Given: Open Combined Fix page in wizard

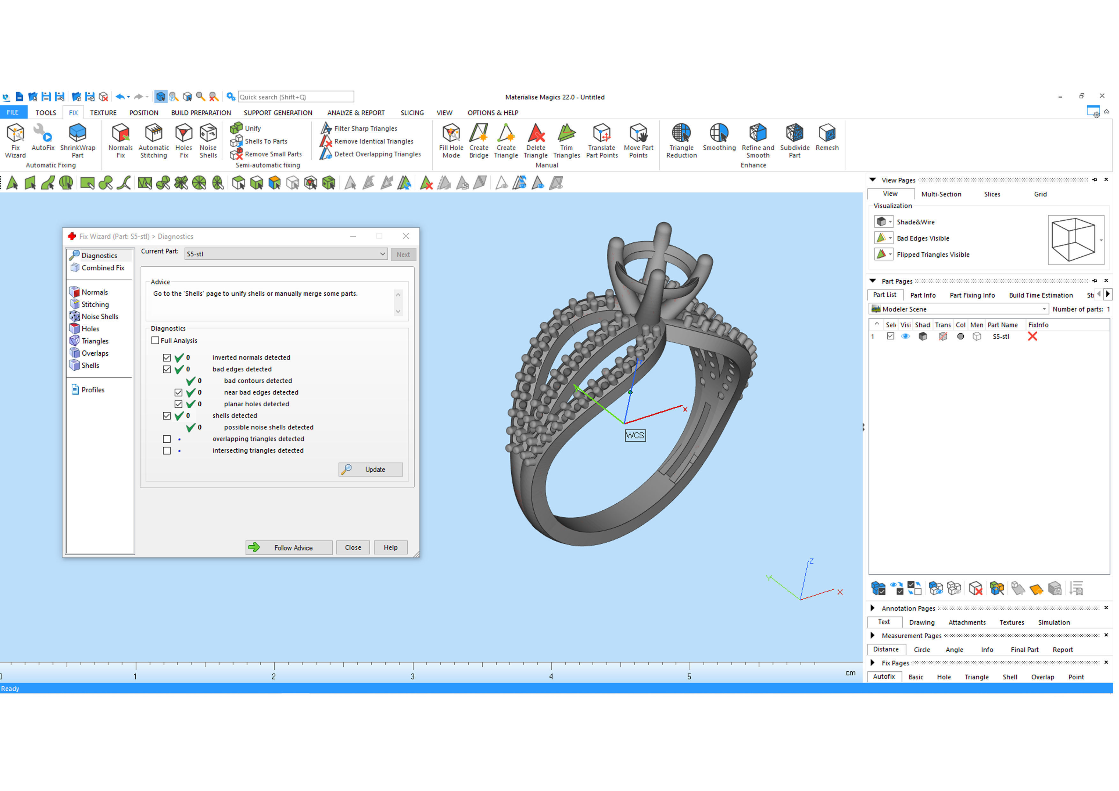Looking at the screenshot, I should coord(98,268).
